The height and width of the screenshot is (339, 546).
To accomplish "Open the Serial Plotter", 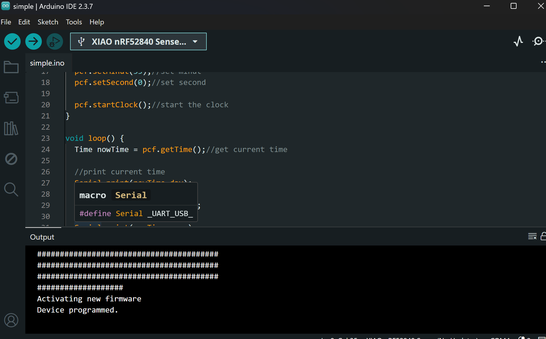I will (x=518, y=41).
